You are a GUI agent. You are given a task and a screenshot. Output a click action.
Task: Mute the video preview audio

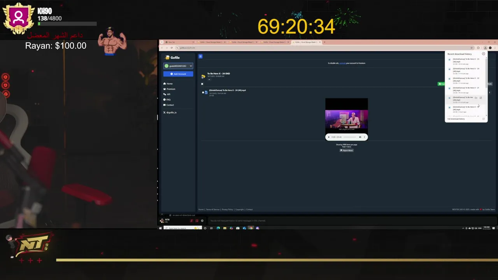tap(360, 137)
